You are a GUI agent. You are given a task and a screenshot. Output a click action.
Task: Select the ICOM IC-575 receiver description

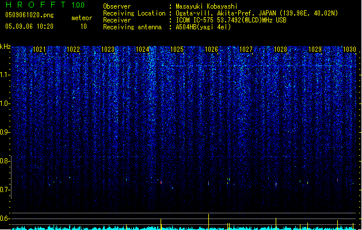[231, 20]
